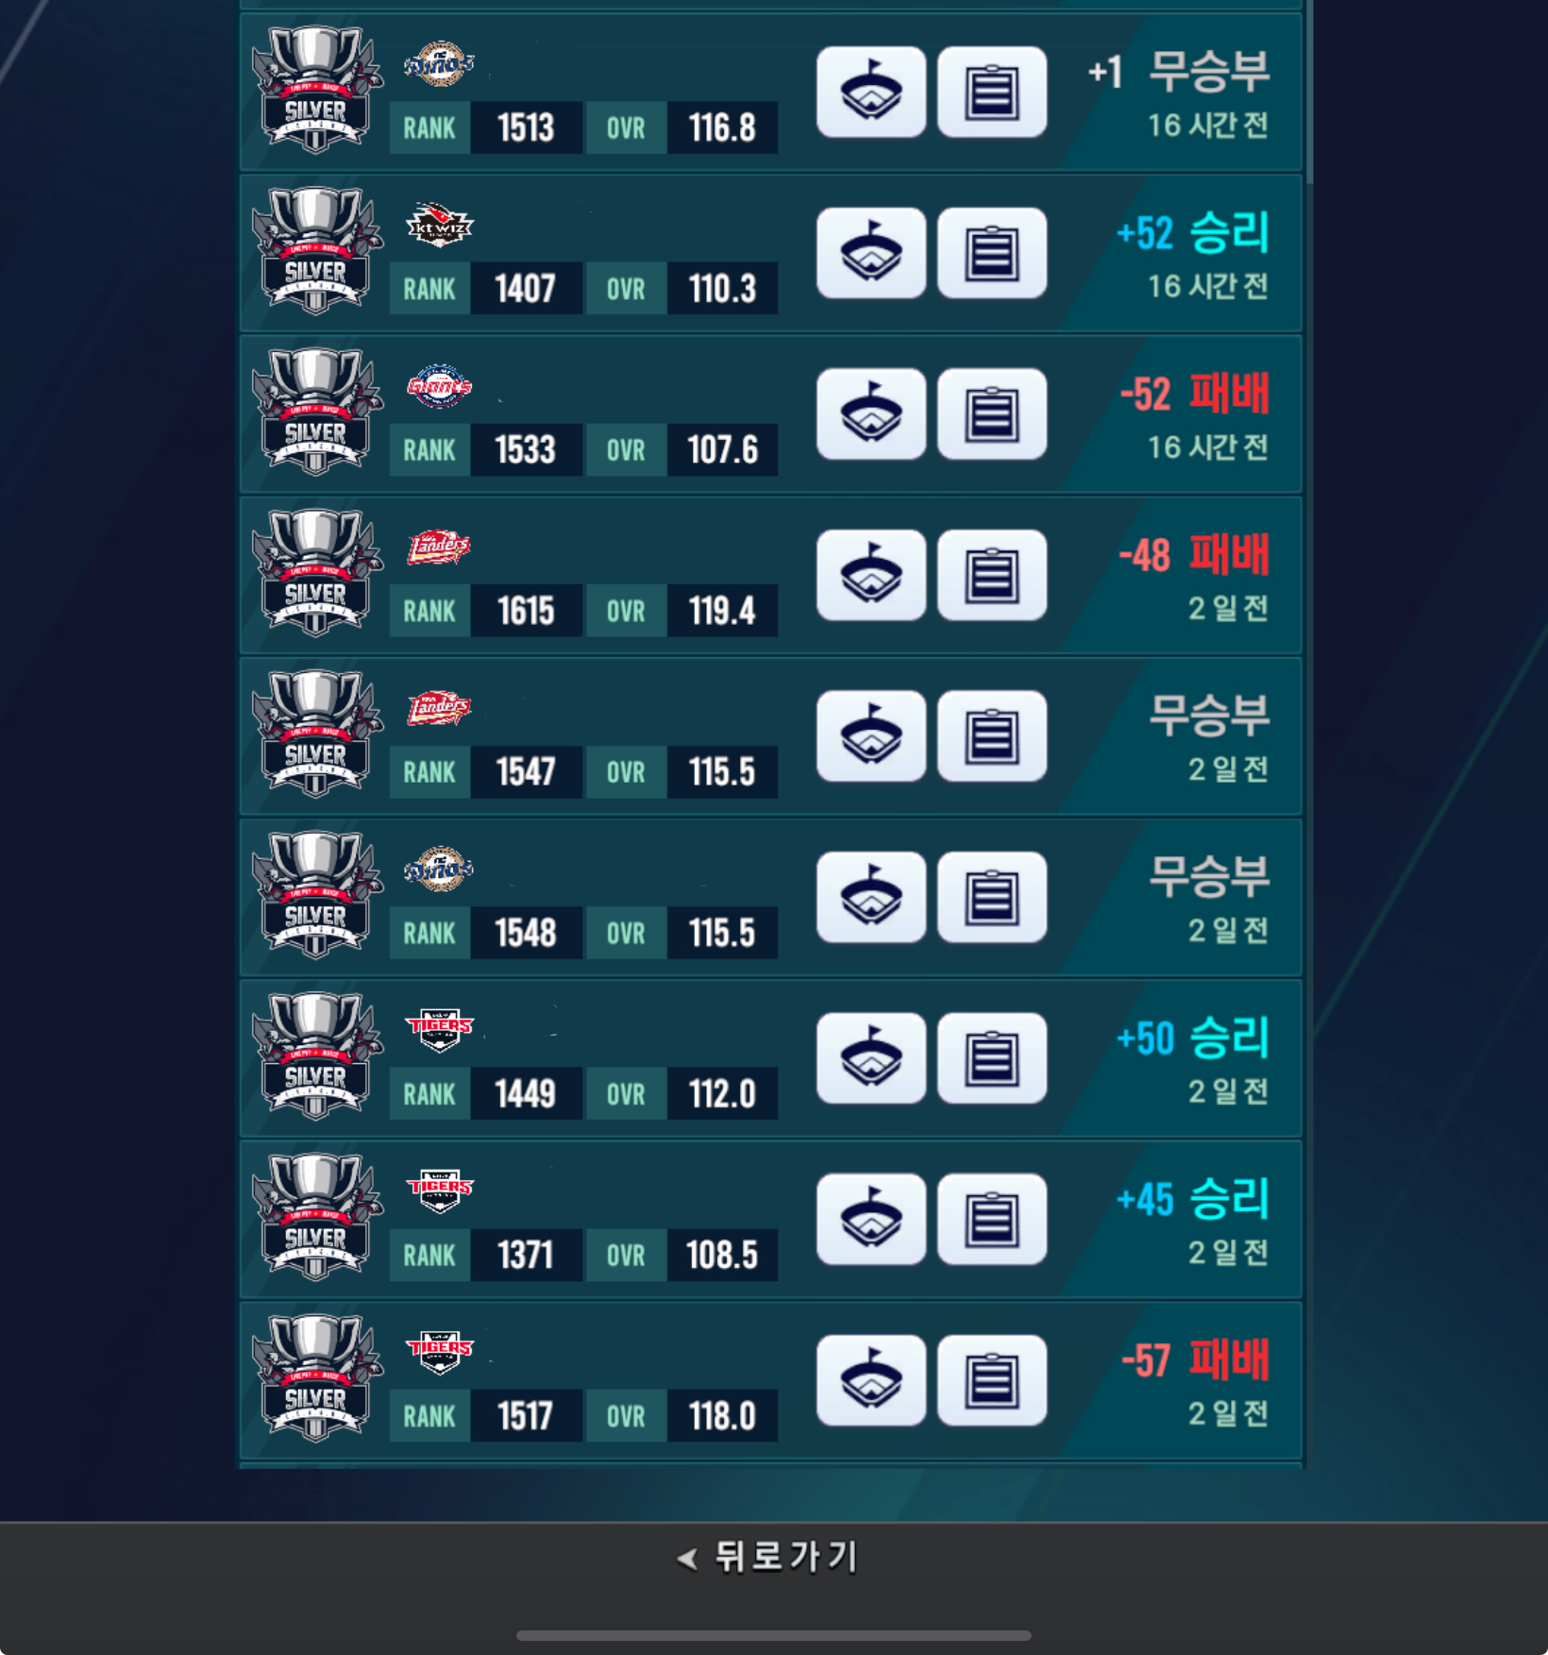Screen dimensions: 1548x1655
Task: Open stadium replay for rank 1513 match
Action: [x=870, y=92]
